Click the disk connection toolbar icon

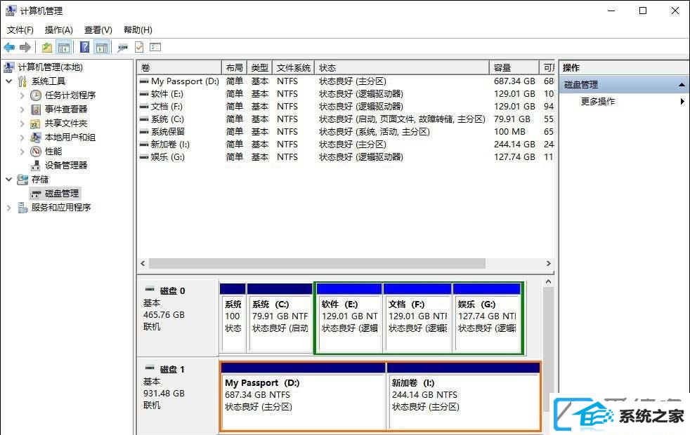[122, 48]
